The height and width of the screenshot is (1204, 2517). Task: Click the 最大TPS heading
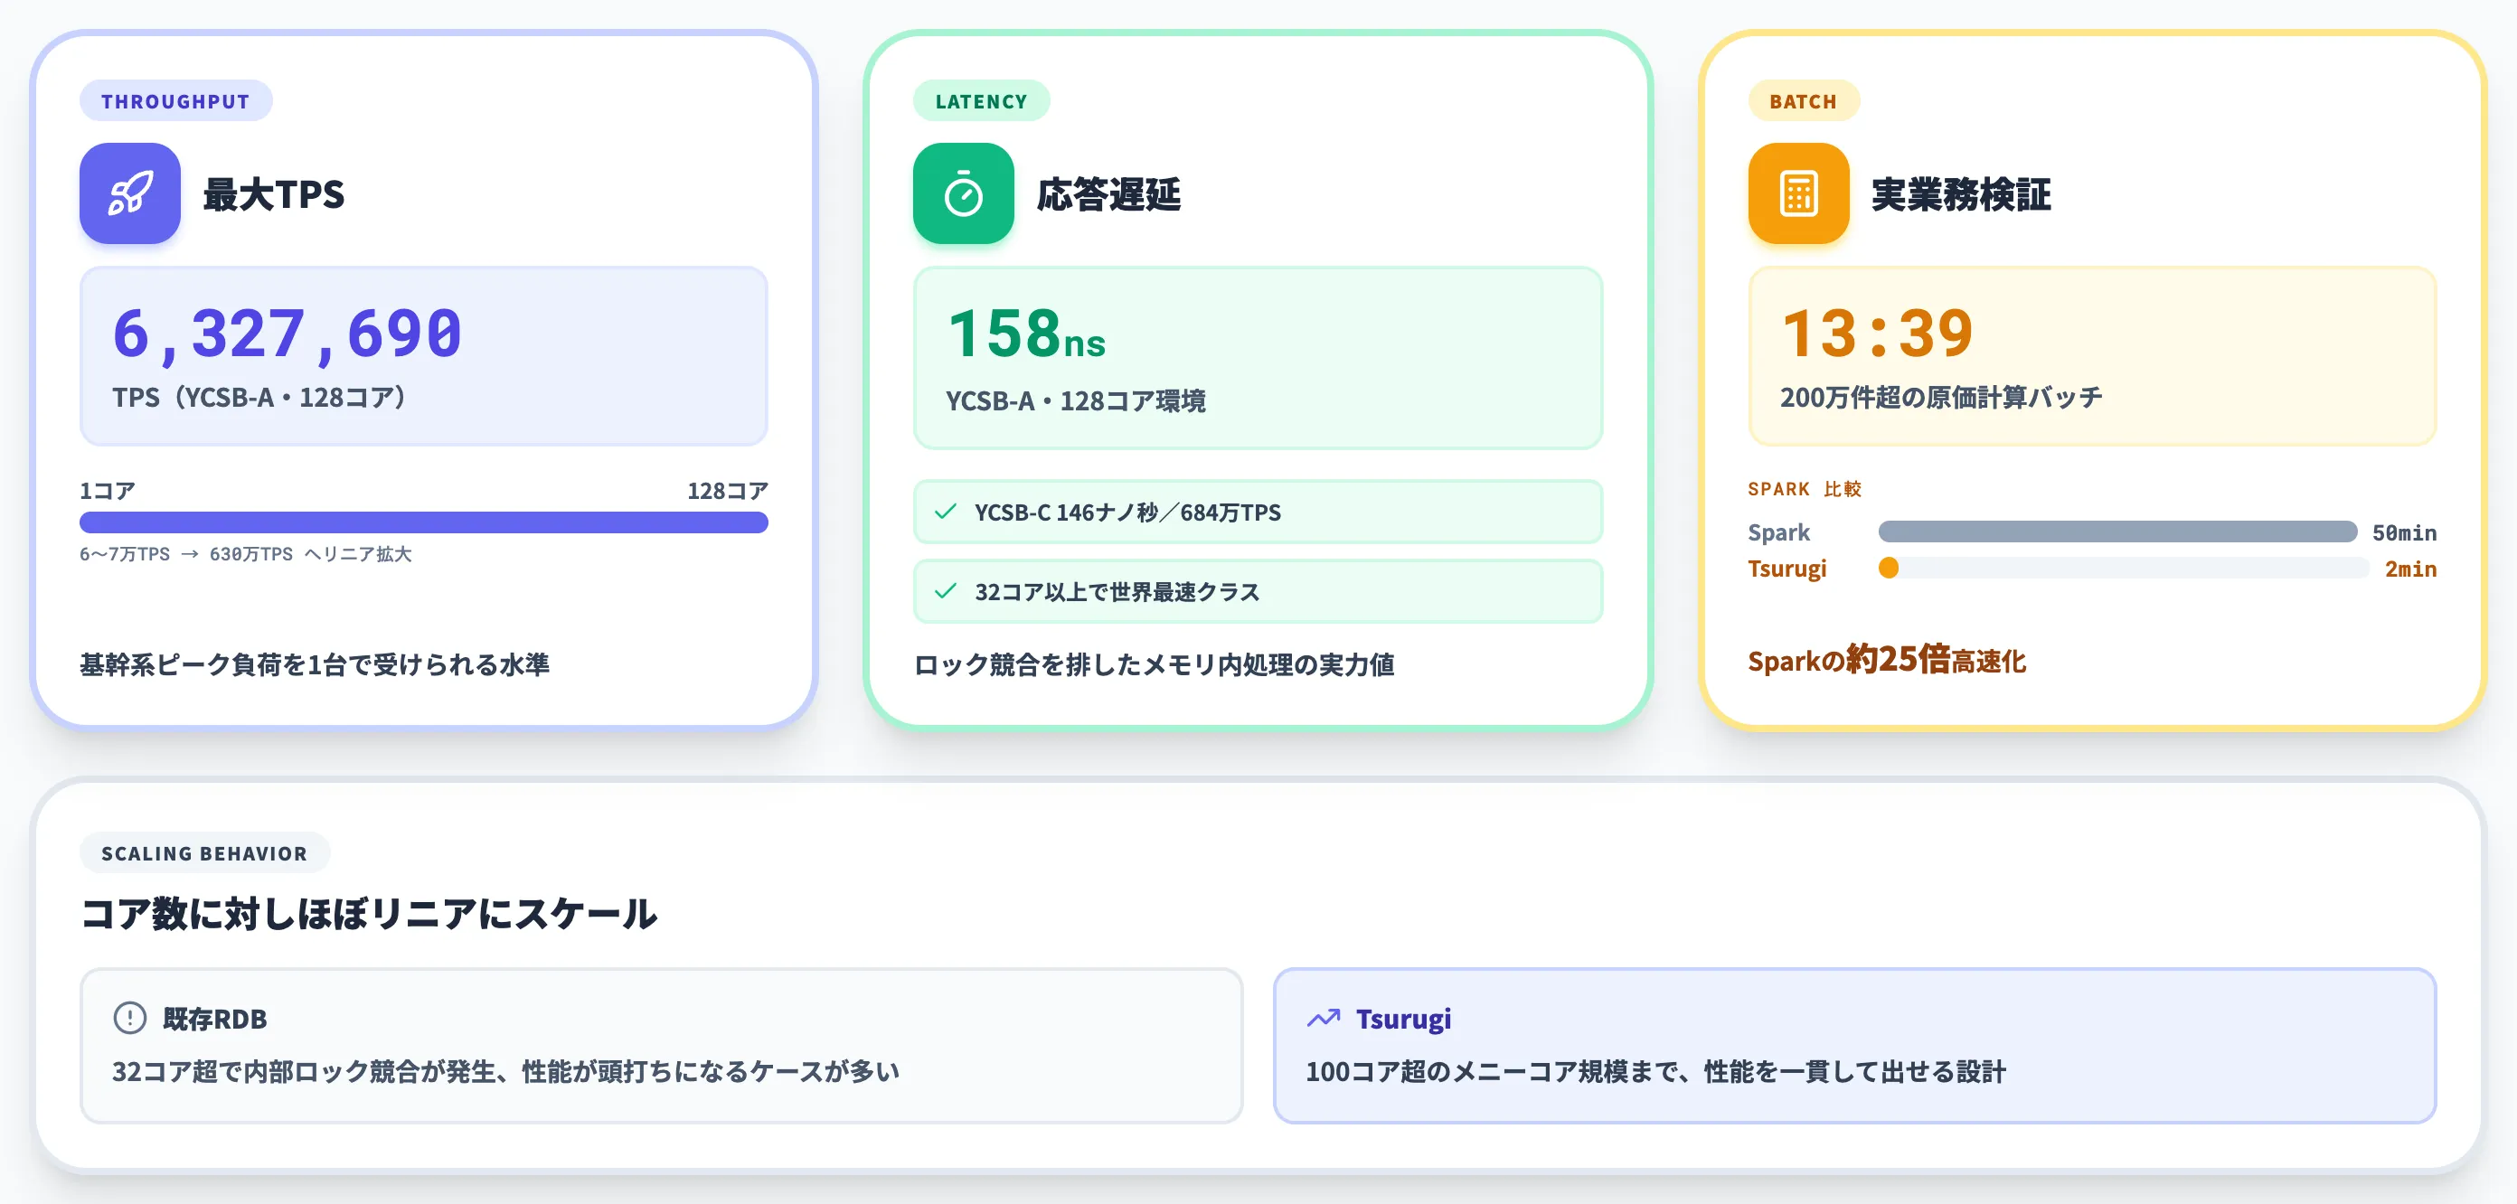pyautogui.click(x=274, y=193)
